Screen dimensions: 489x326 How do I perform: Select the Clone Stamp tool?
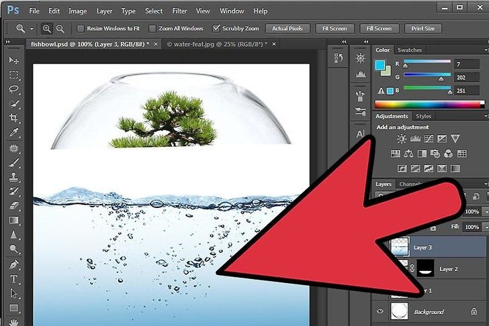tap(13, 177)
